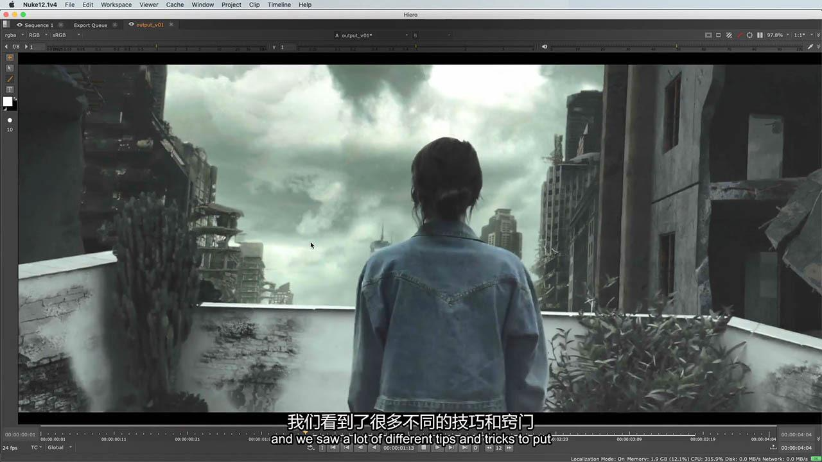The width and height of the screenshot is (822, 462).
Task: Open the Cache menu
Action: [x=175, y=4]
